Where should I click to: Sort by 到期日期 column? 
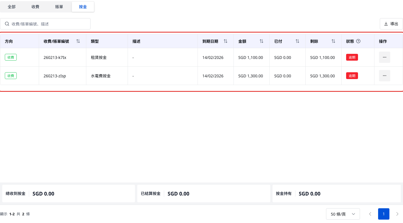[x=226, y=41]
